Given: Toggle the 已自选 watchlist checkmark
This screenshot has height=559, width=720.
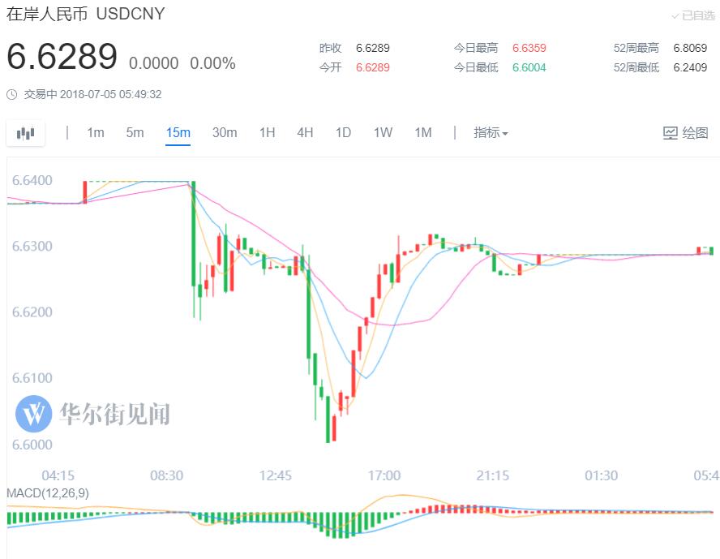Looking at the screenshot, I should tap(692, 16).
